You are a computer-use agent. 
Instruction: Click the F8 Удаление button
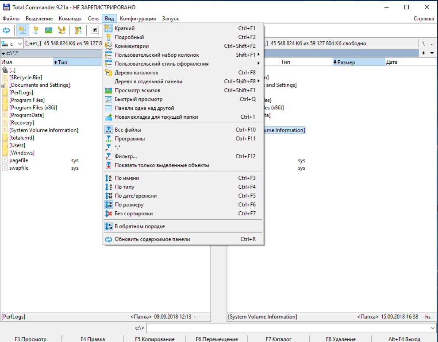(x=341, y=339)
